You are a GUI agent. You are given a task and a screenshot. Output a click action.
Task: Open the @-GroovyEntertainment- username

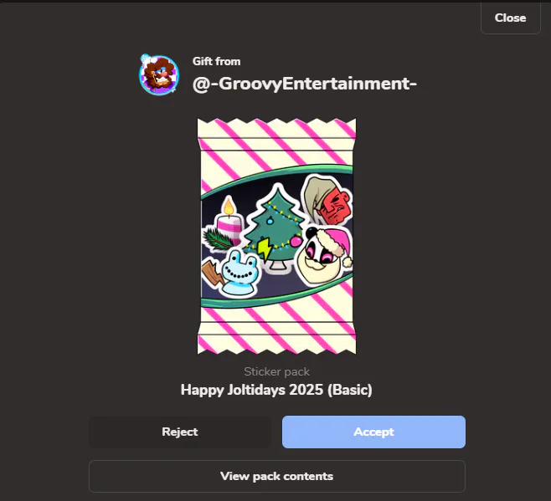tap(304, 84)
